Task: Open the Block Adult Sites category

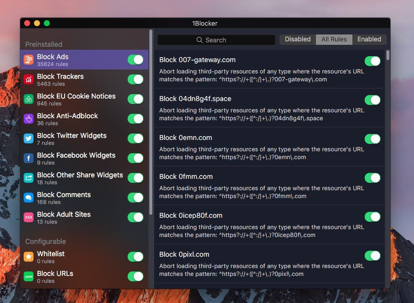Action: pos(84,217)
